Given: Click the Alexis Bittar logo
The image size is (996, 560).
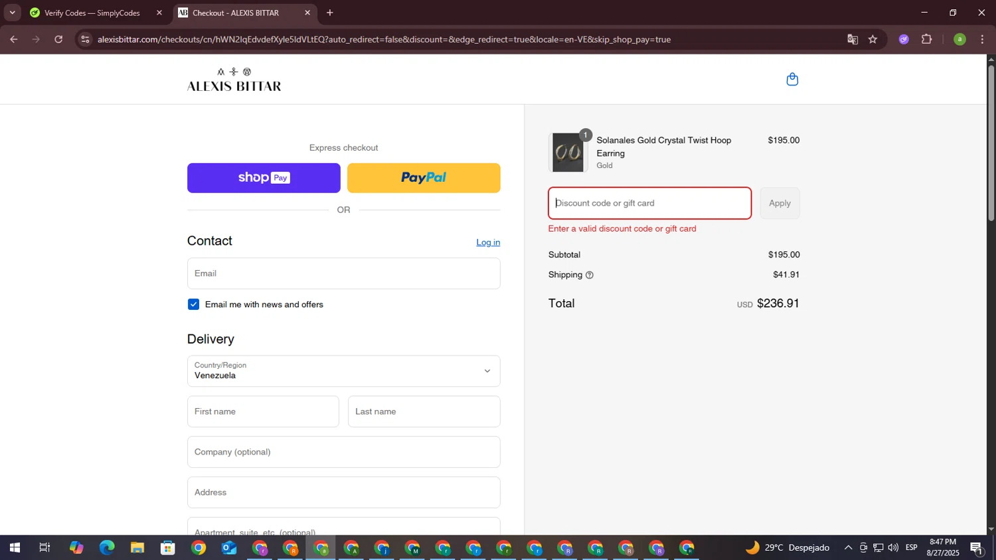Looking at the screenshot, I should click(x=234, y=80).
